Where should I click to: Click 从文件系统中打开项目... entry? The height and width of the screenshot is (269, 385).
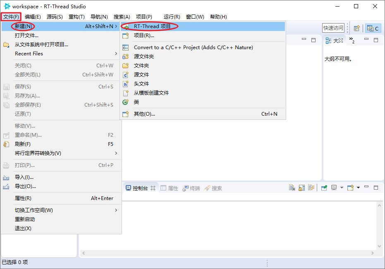pyautogui.click(x=61, y=45)
